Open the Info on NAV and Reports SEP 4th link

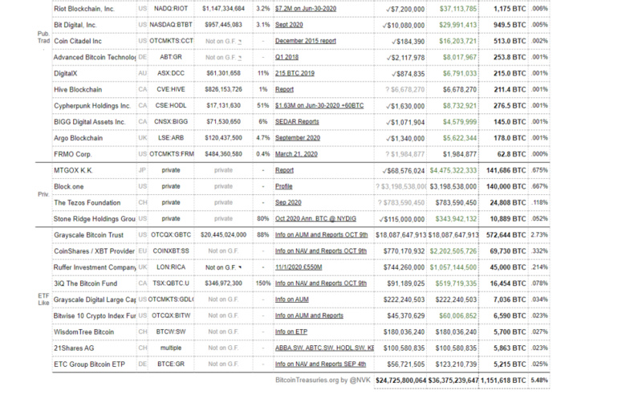(320, 364)
